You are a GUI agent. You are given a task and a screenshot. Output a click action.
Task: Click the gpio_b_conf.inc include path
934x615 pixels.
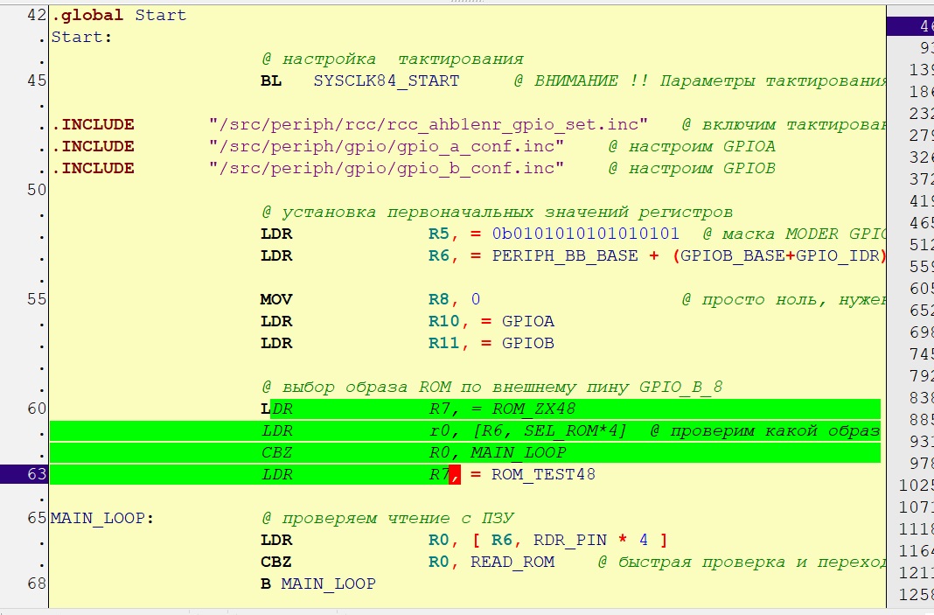[387, 168]
